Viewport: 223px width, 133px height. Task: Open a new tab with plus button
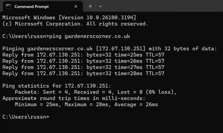(90, 6)
